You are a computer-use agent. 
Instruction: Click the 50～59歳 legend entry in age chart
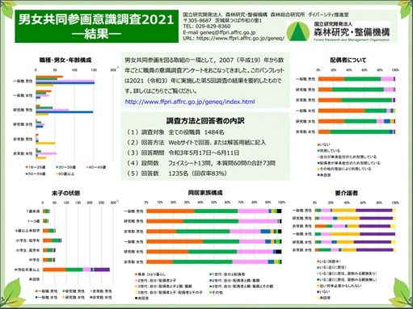36,173
